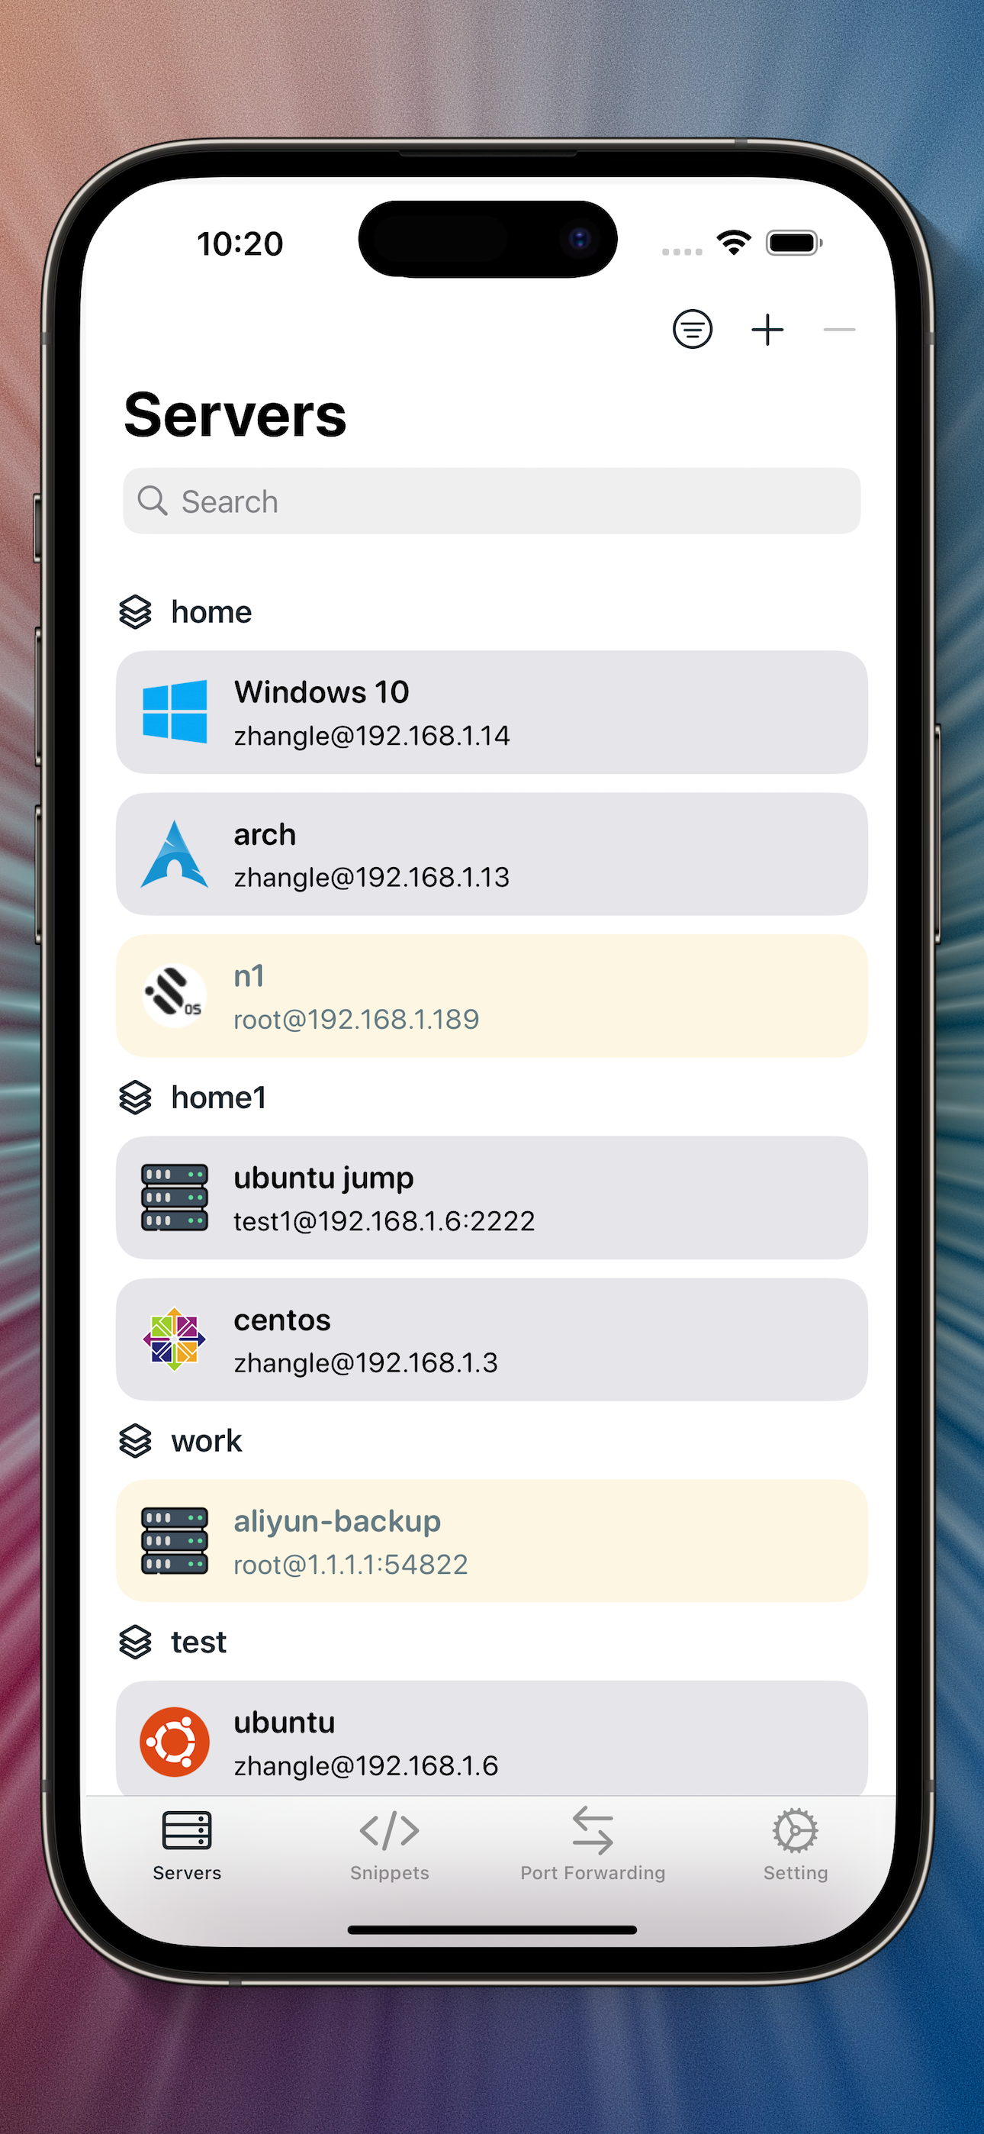Open the filter options icon

click(693, 330)
